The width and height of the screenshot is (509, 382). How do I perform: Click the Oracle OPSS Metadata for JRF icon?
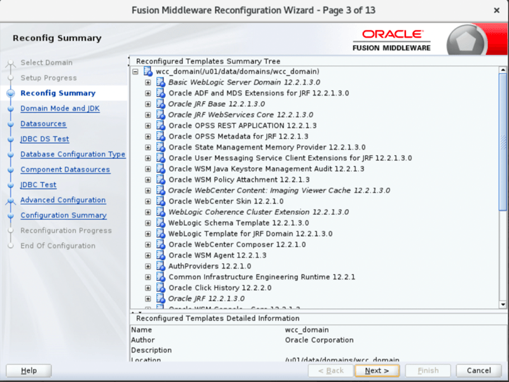[161, 136]
